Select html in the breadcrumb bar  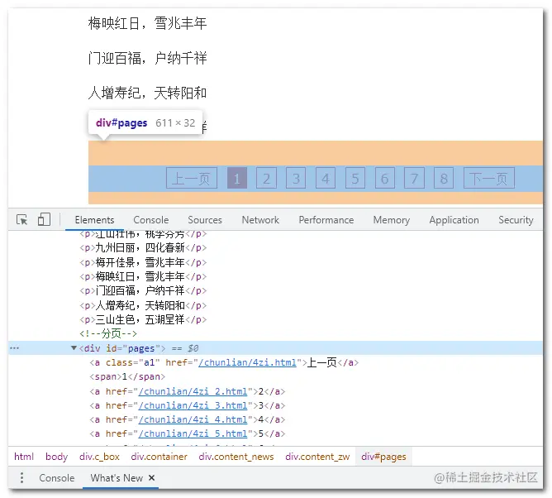tap(24, 457)
